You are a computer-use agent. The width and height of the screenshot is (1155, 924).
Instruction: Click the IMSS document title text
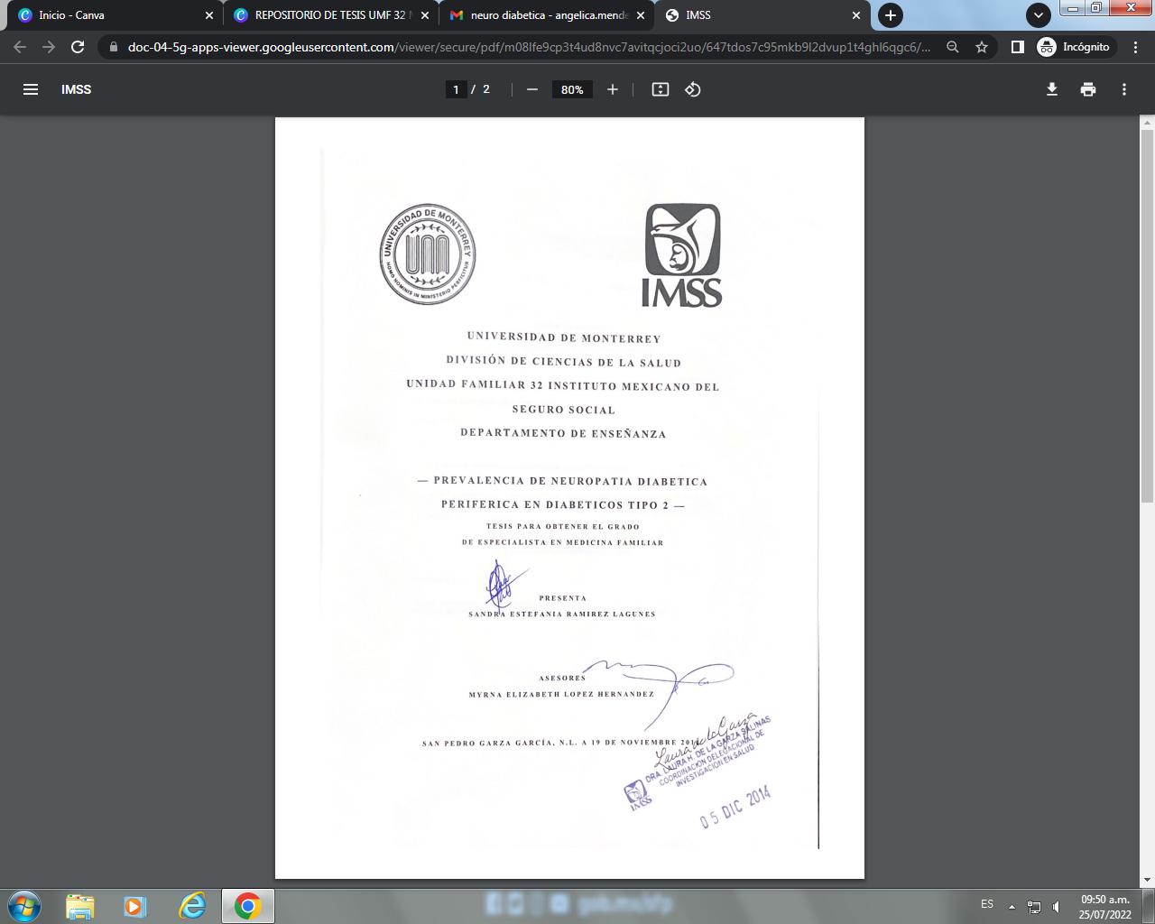pos(77,89)
